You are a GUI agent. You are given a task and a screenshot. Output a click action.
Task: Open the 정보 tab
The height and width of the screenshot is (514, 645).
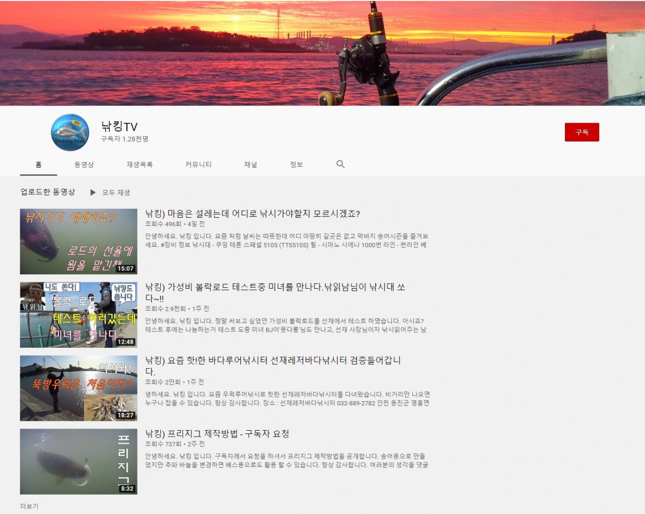(x=296, y=165)
